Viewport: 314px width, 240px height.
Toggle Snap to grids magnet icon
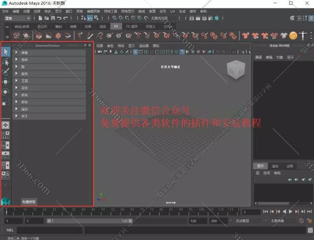coord(115,18)
